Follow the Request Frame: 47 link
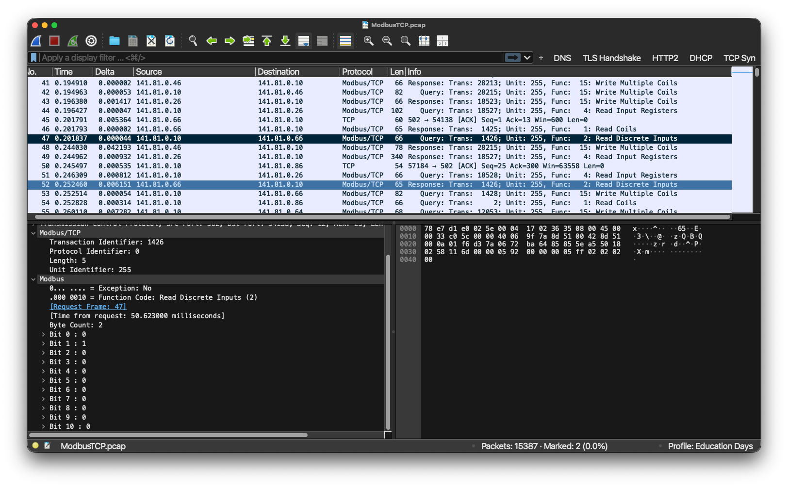The height and width of the screenshot is (488, 788). coord(88,307)
